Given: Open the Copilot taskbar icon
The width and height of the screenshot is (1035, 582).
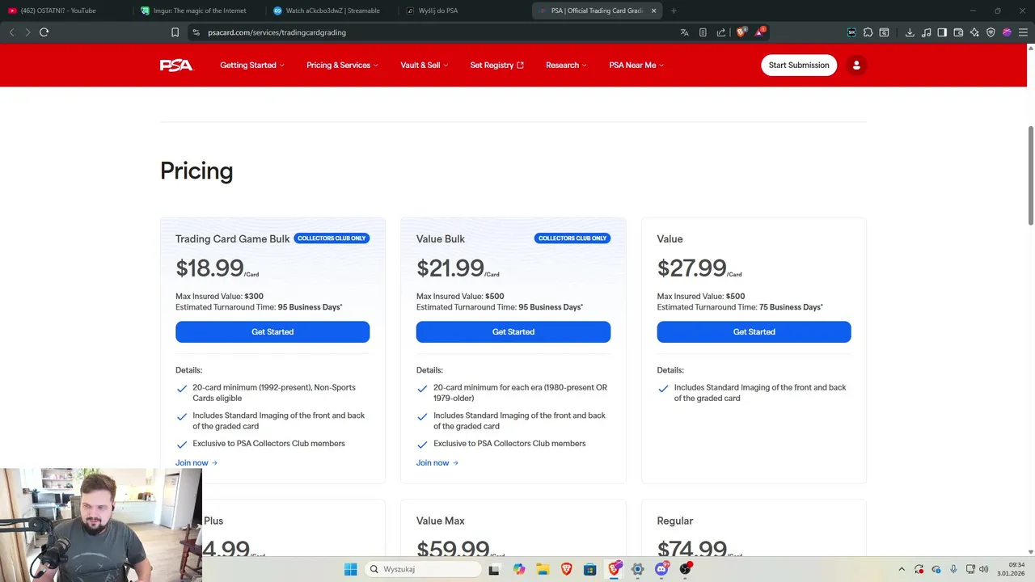Looking at the screenshot, I should tap(518, 569).
